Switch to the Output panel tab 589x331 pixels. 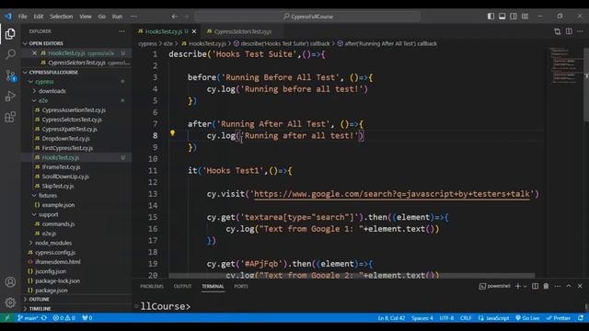182,286
